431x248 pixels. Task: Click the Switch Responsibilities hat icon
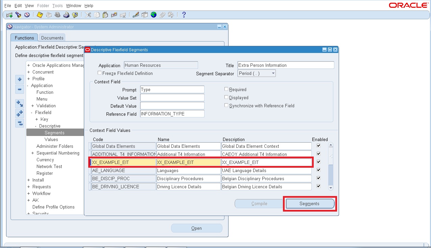[57, 15]
